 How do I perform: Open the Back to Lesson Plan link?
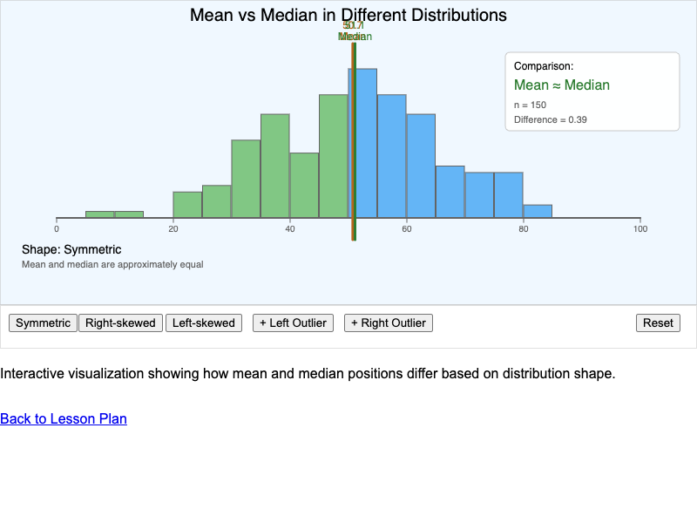[x=63, y=418]
